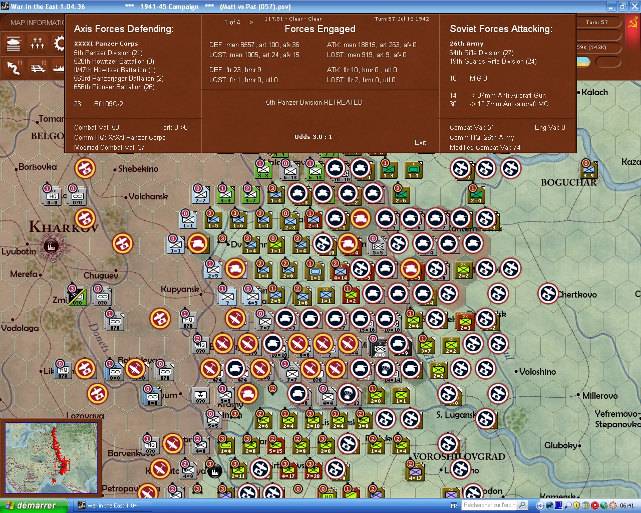The height and width of the screenshot is (513, 641).
Task: Select the unit counter labeled 4=9
Action: [x=188, y=469]
